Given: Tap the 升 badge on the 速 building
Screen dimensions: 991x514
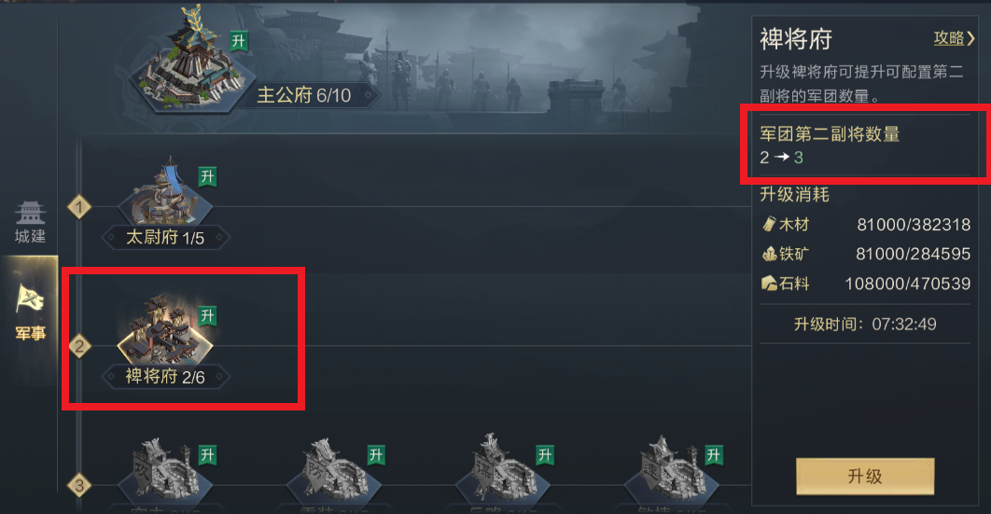Looking at the screenshot, I should coord(713,454).
